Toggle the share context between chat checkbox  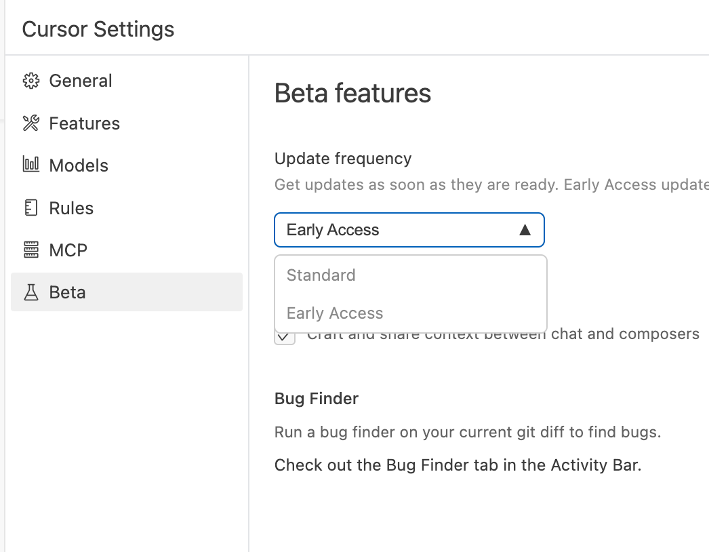click(285, 336)
